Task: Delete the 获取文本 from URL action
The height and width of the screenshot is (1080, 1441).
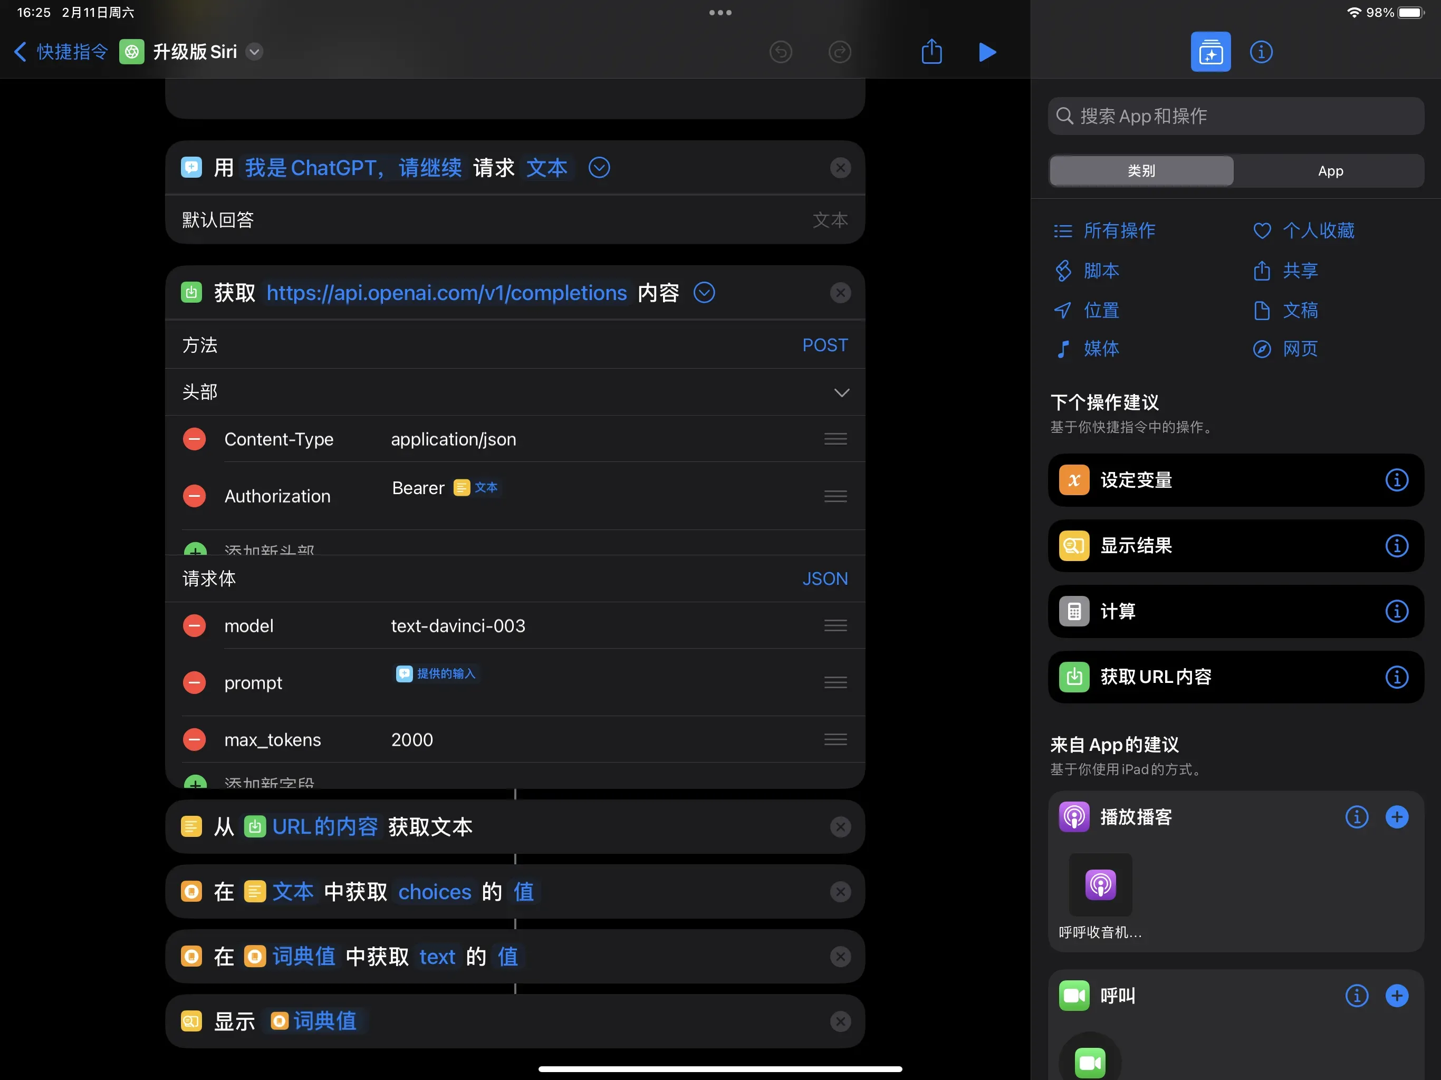Action: click(840, 826)
